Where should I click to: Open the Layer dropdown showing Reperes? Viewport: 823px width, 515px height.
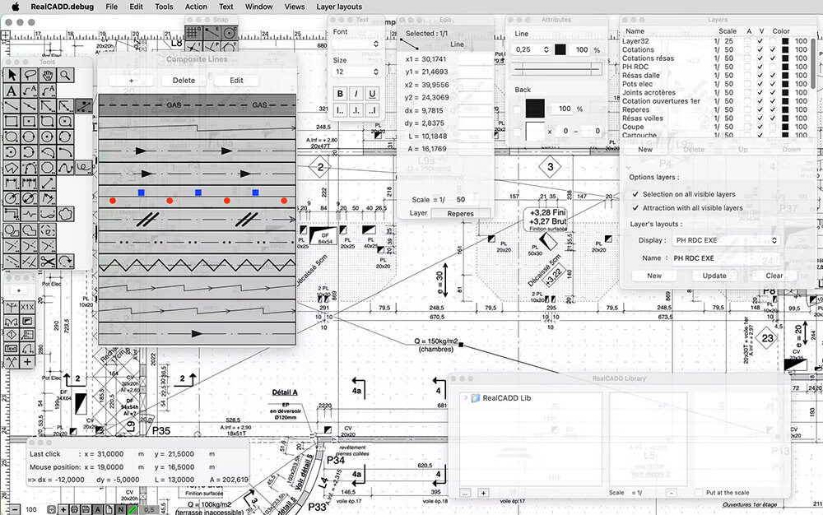coord(460,212)
